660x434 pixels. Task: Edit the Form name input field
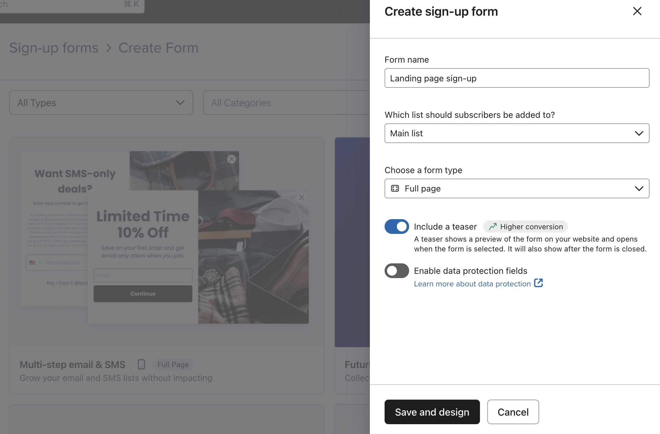[516, 78]
